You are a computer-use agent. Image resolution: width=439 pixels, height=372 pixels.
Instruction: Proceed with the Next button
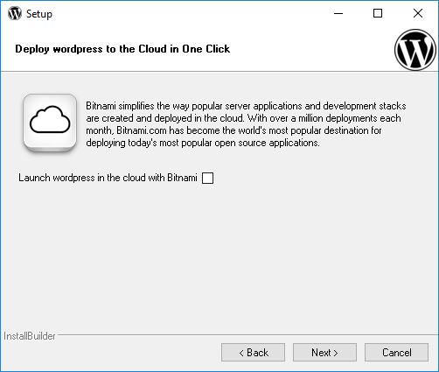click(324, 353)
